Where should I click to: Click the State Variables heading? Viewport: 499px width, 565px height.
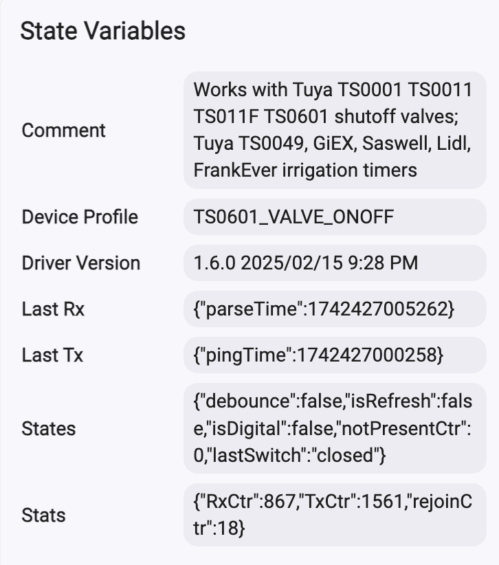tap(103, 31)
